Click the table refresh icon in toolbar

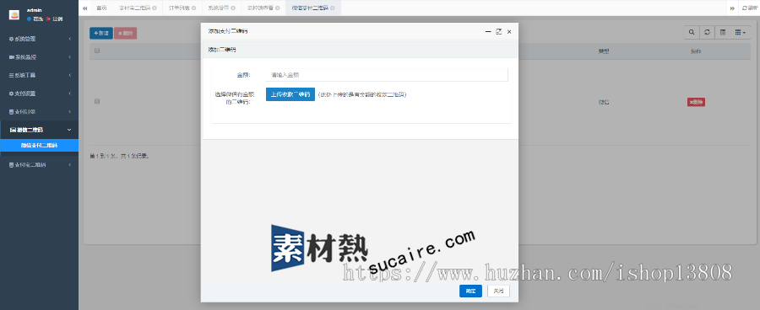(x=707, y=32)
